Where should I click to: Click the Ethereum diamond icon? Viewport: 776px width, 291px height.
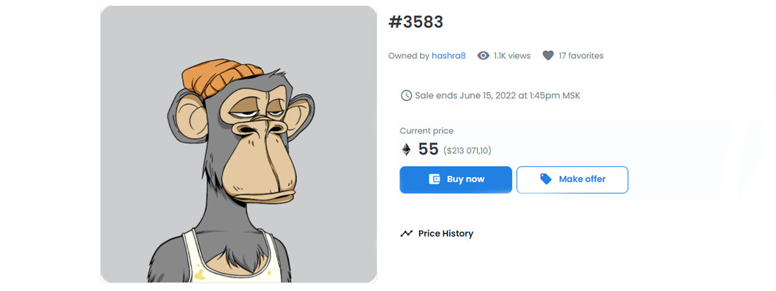tap(406, 149)
